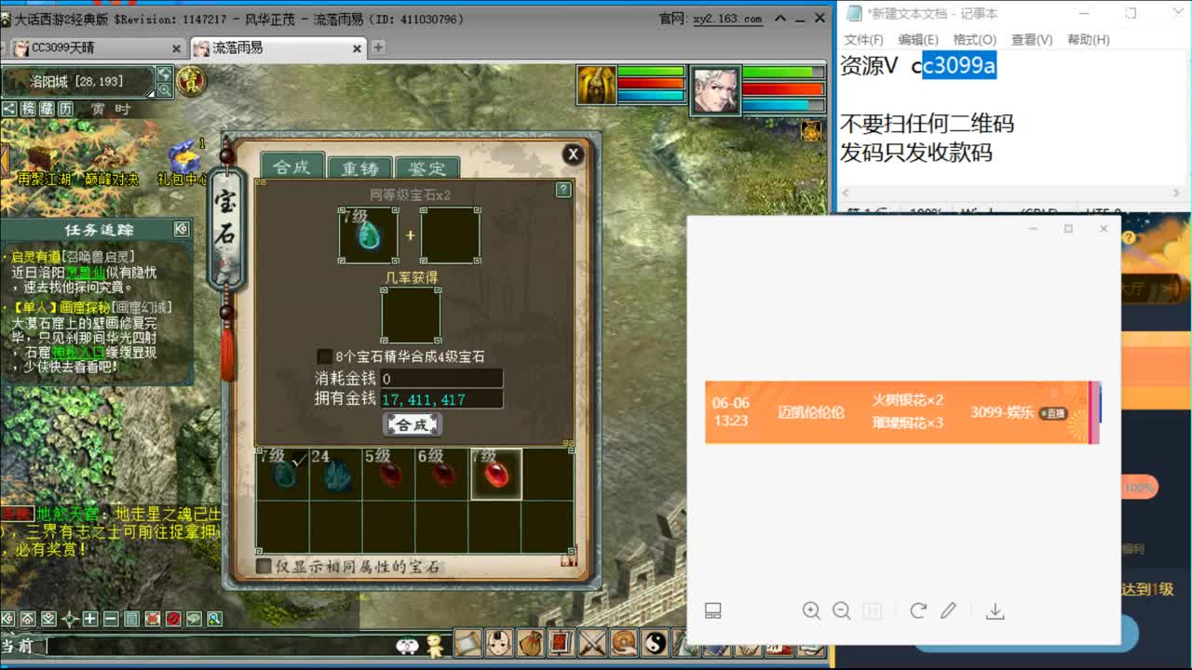Viewport: 1192px width, 670px height.
Task: Select the checked 7级 teal gem in inventory
Action: [284, 474]
